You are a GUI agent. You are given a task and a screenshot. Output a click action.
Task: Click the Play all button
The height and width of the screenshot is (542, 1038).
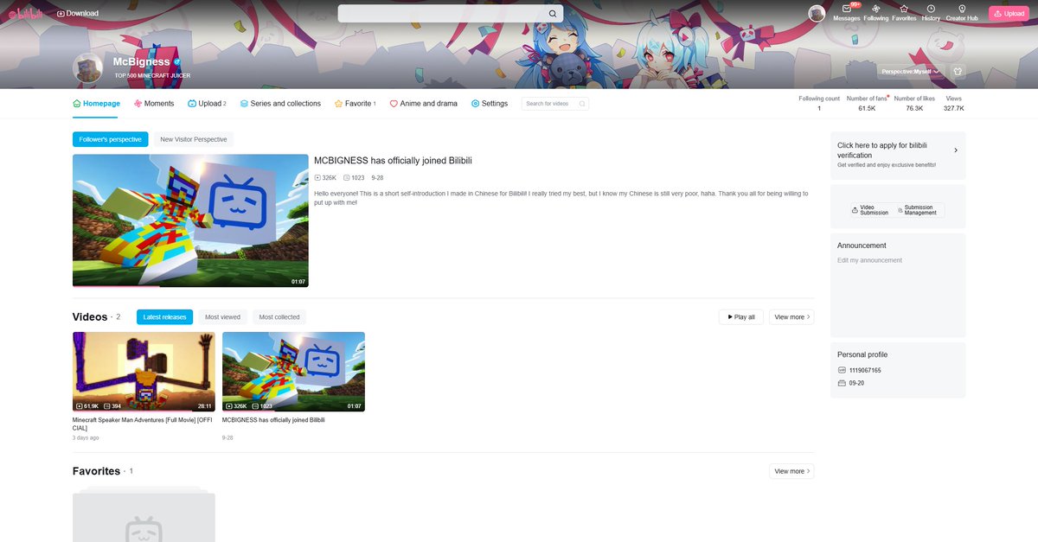tap(741, 317)
